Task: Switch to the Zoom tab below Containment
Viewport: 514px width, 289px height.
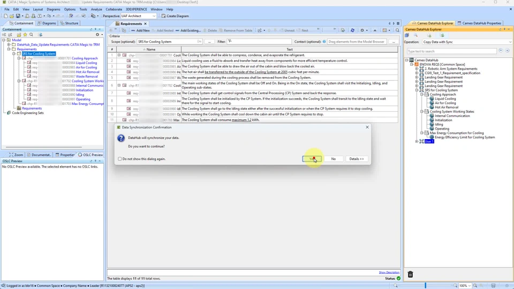Action: [x=16, y=155]
